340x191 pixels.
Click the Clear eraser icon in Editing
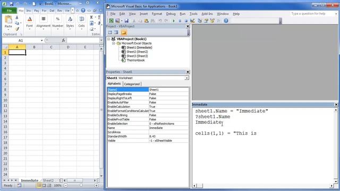coord(91,29)
